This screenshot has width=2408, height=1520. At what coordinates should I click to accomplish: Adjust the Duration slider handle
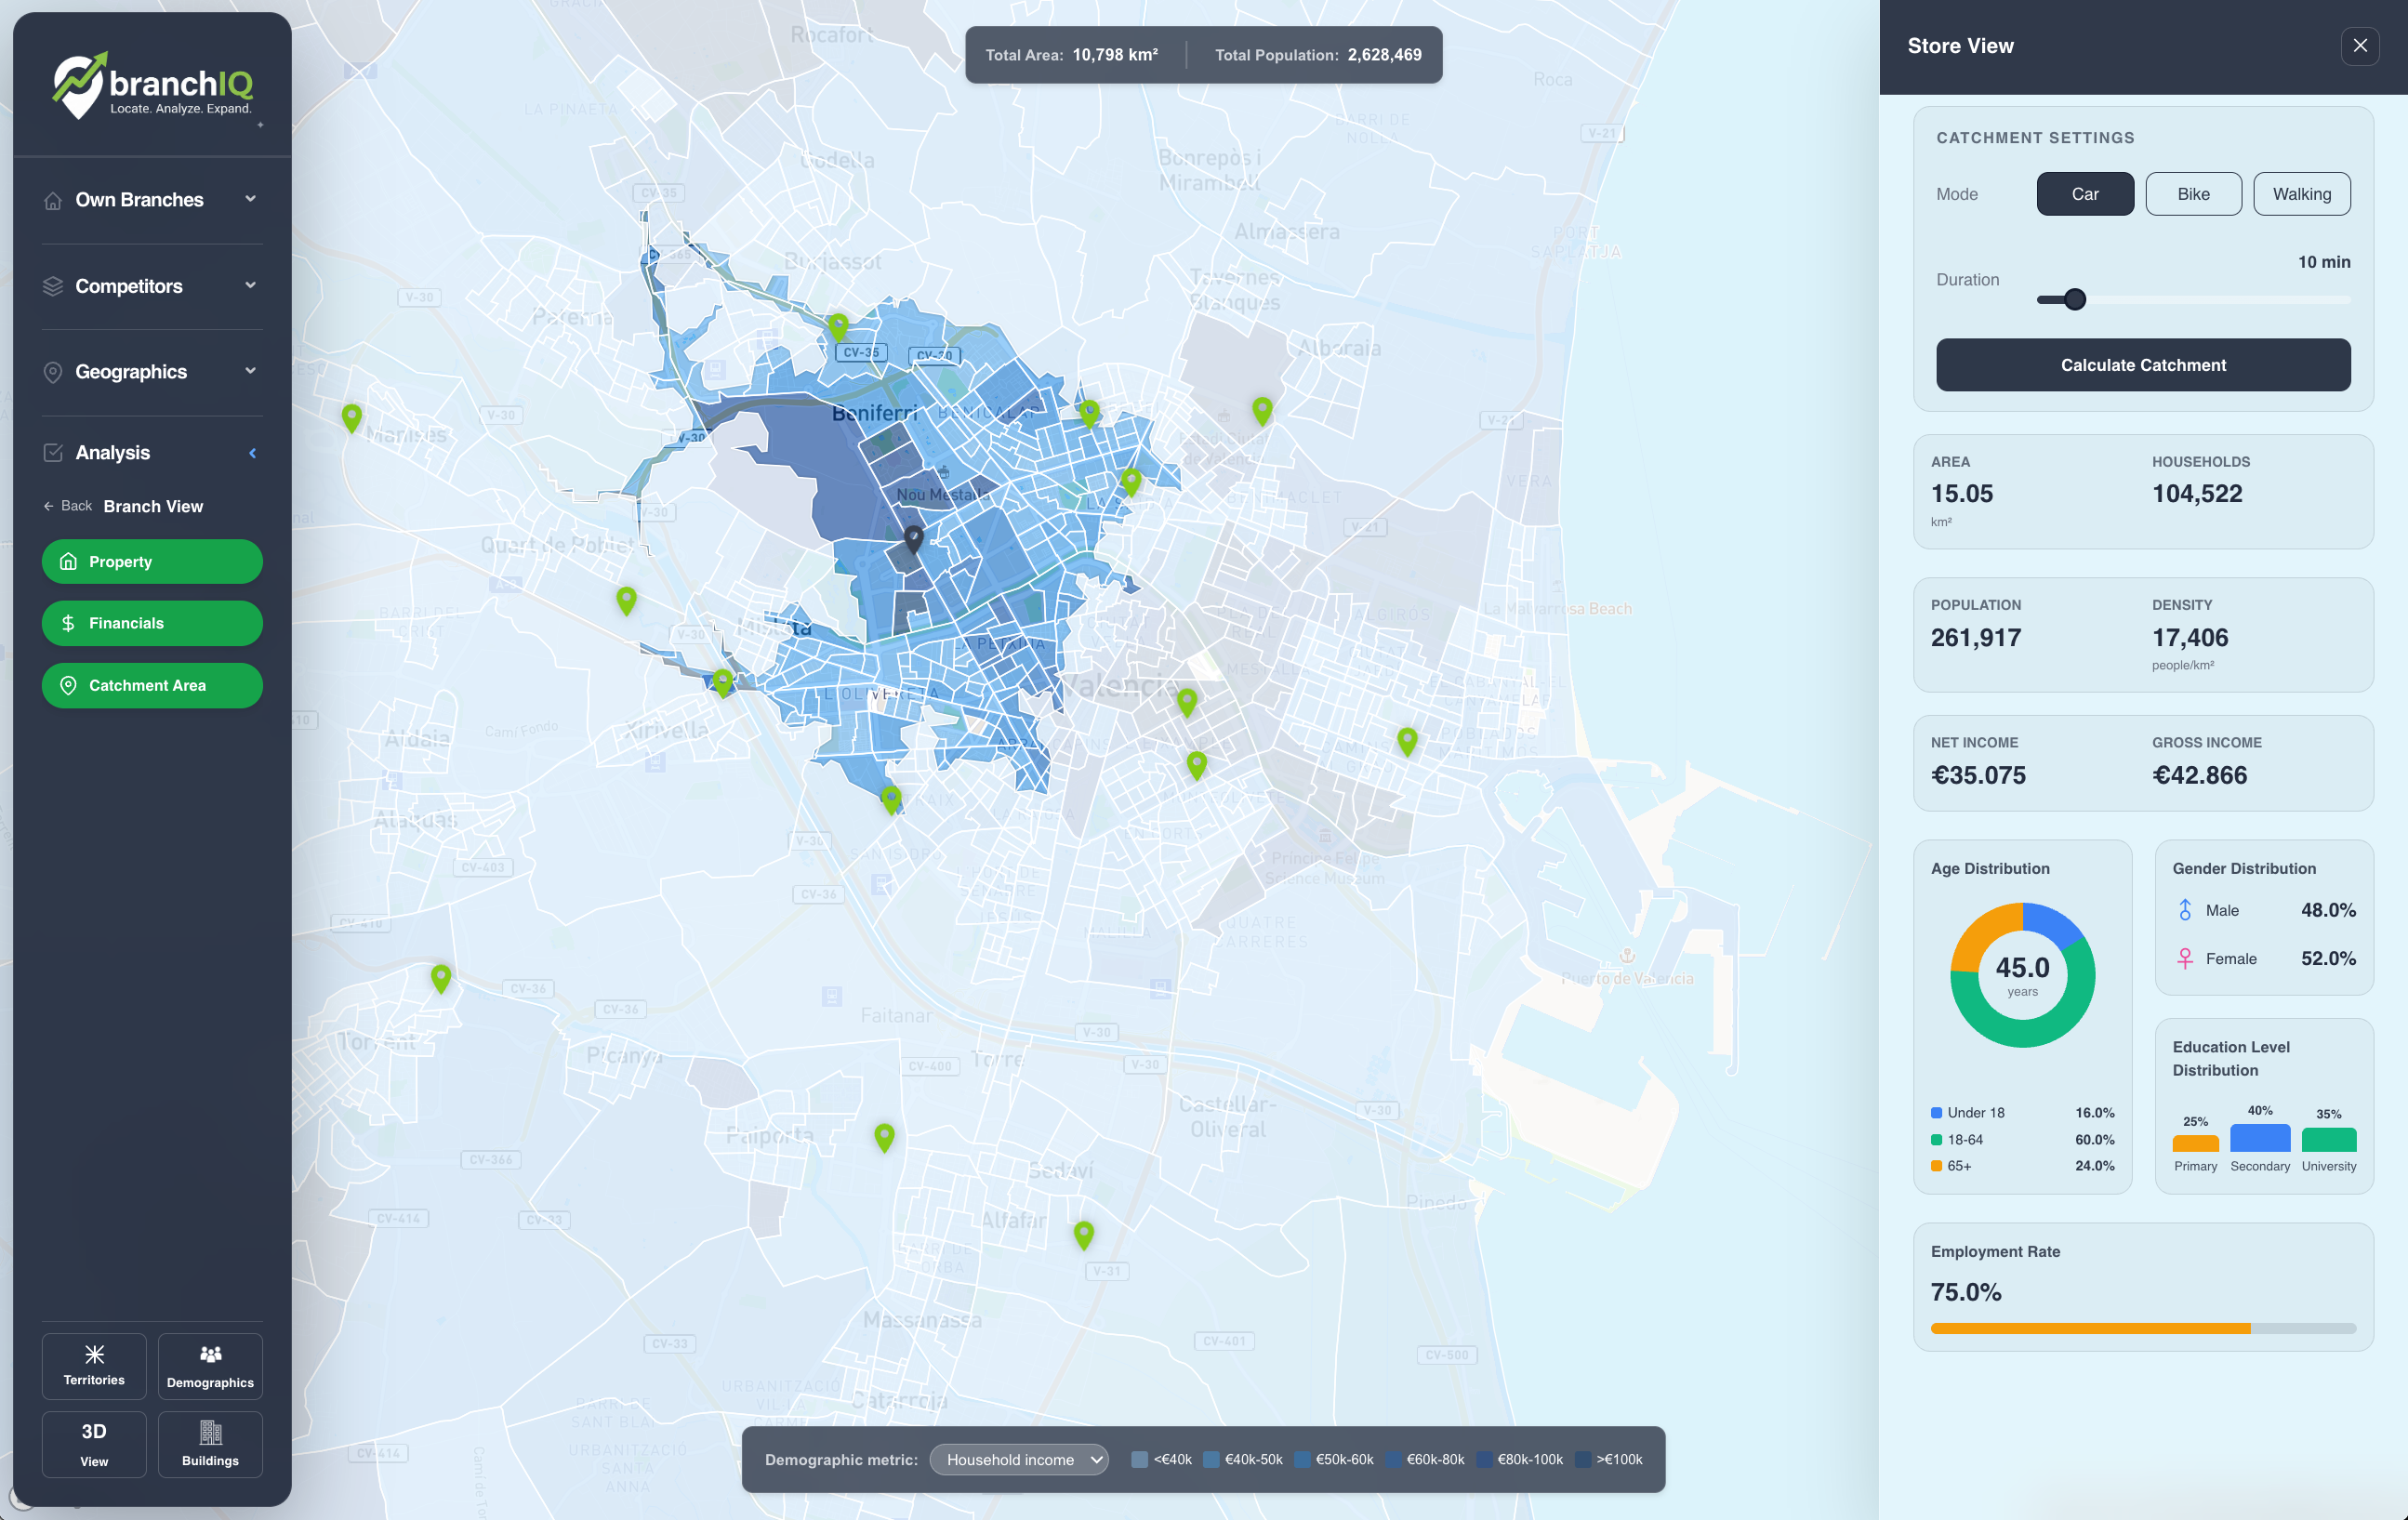tap(2075, 299)
